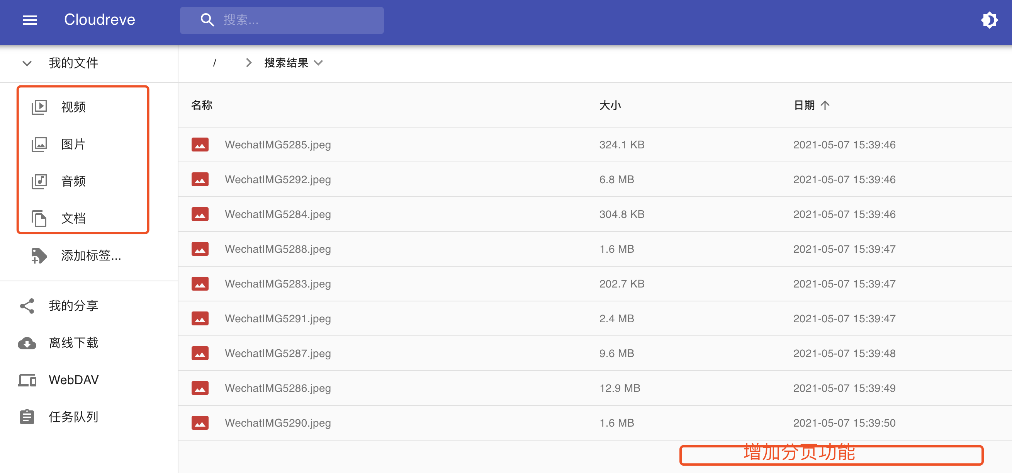Screen dimensions: 1012x473
Task: Toggle dark mode with the brightness icon
Action: (x=989, y=20)
